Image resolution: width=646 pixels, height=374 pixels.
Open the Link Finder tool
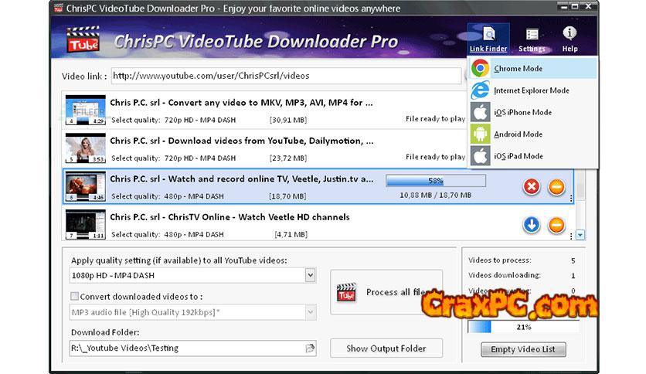click(x=488, y=39)
